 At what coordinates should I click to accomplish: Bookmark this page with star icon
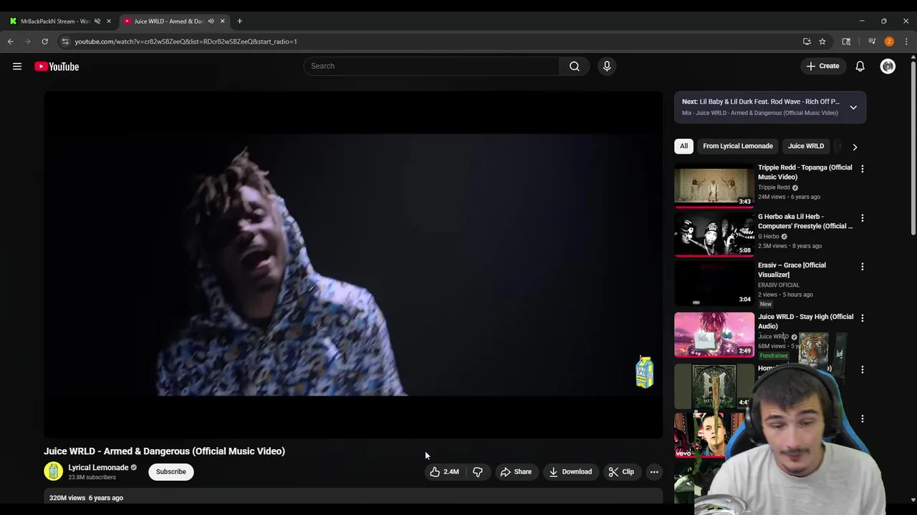point(822,41)
